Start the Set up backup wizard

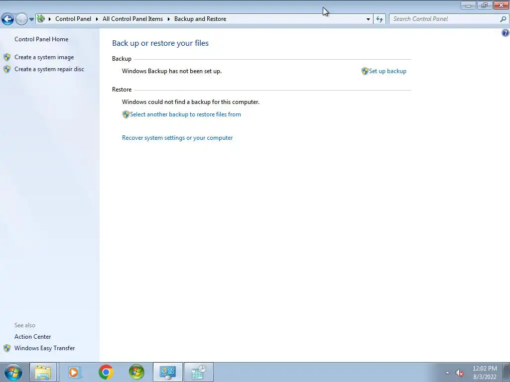387,71
